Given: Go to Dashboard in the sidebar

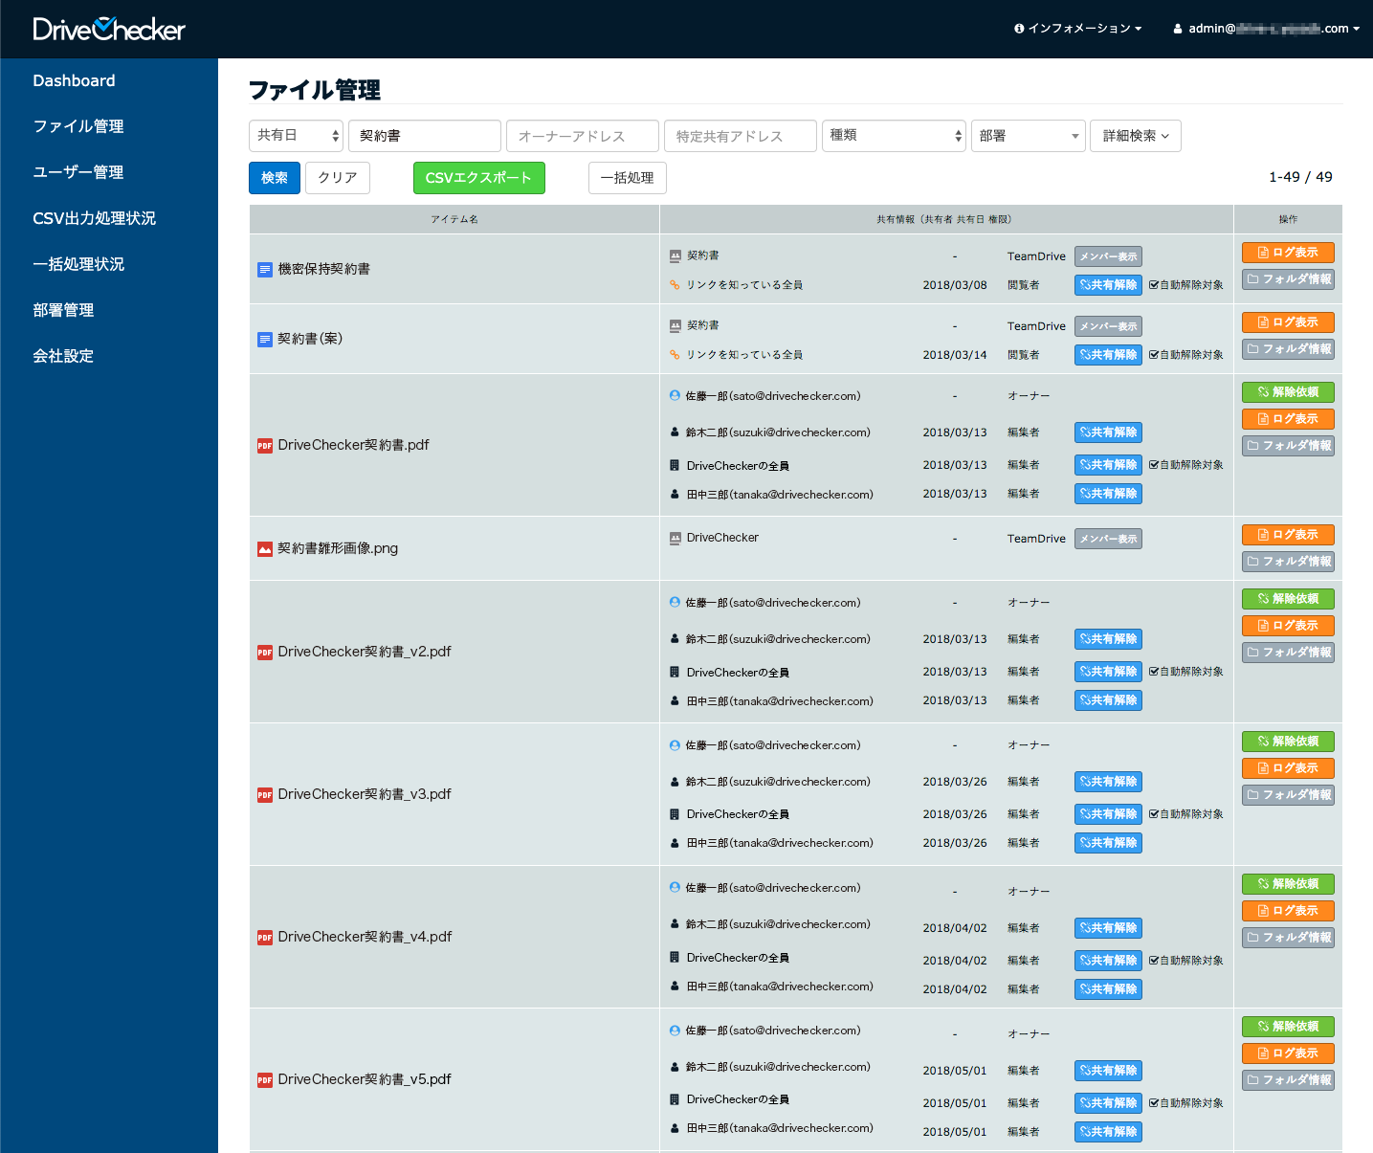Looking at the screenshot, I should [74, 81].
